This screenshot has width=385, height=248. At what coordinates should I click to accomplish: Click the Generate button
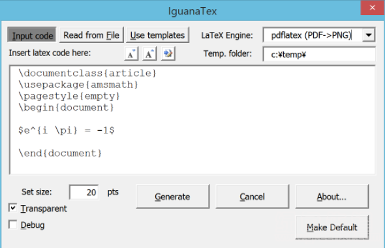[173, 197]
